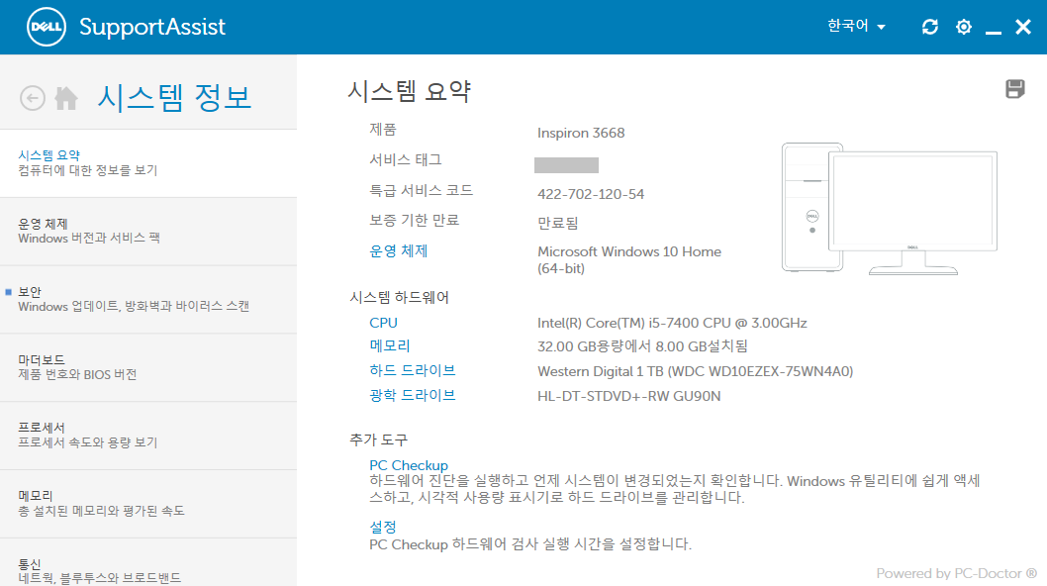
Task: Click the Western Digital 1 TB drive value
Action: pyautogui.click(x=695, y=371)
